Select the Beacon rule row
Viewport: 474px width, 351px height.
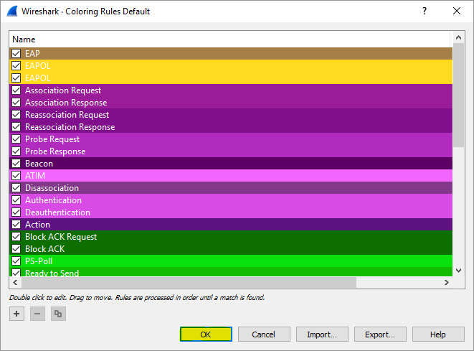tap(231, 164)
